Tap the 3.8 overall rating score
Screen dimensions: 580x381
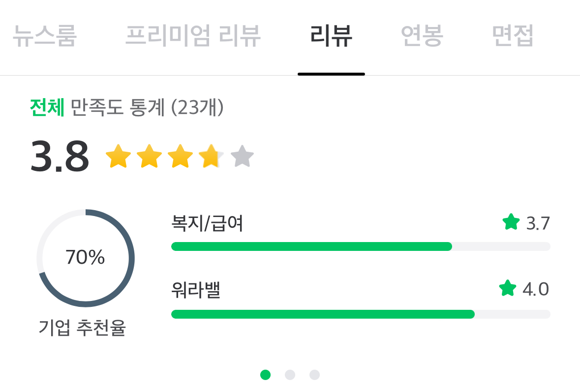point(60,157)
